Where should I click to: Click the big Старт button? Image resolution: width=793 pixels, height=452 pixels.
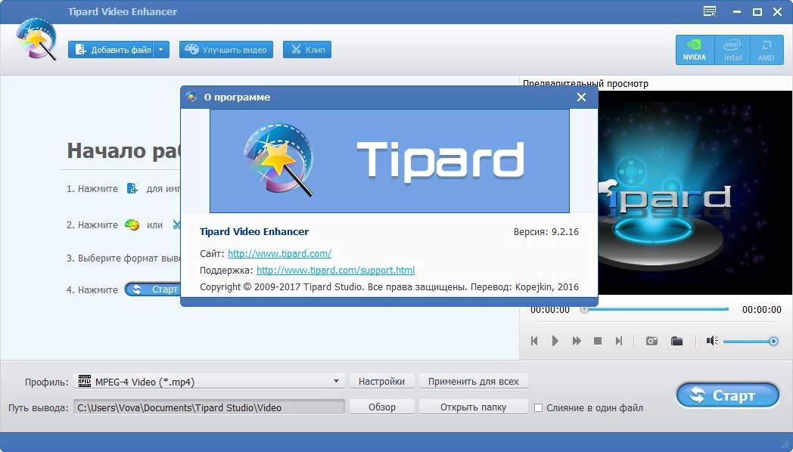[728, 395]
